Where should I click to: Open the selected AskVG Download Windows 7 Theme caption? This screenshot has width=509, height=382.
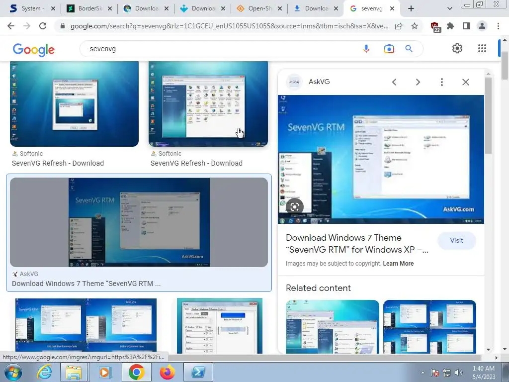point(86,284)
